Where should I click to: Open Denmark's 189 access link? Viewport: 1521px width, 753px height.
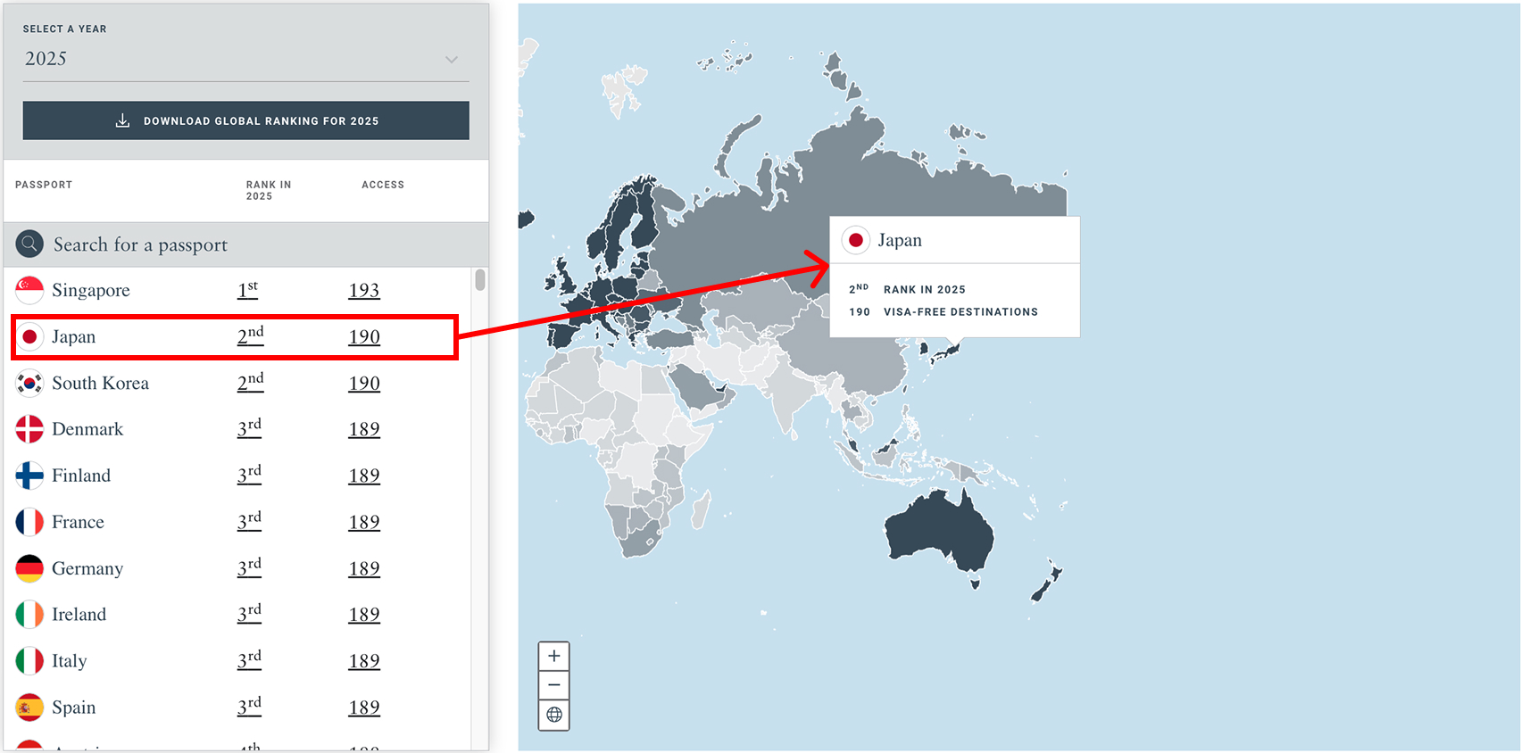coord(364,429)
